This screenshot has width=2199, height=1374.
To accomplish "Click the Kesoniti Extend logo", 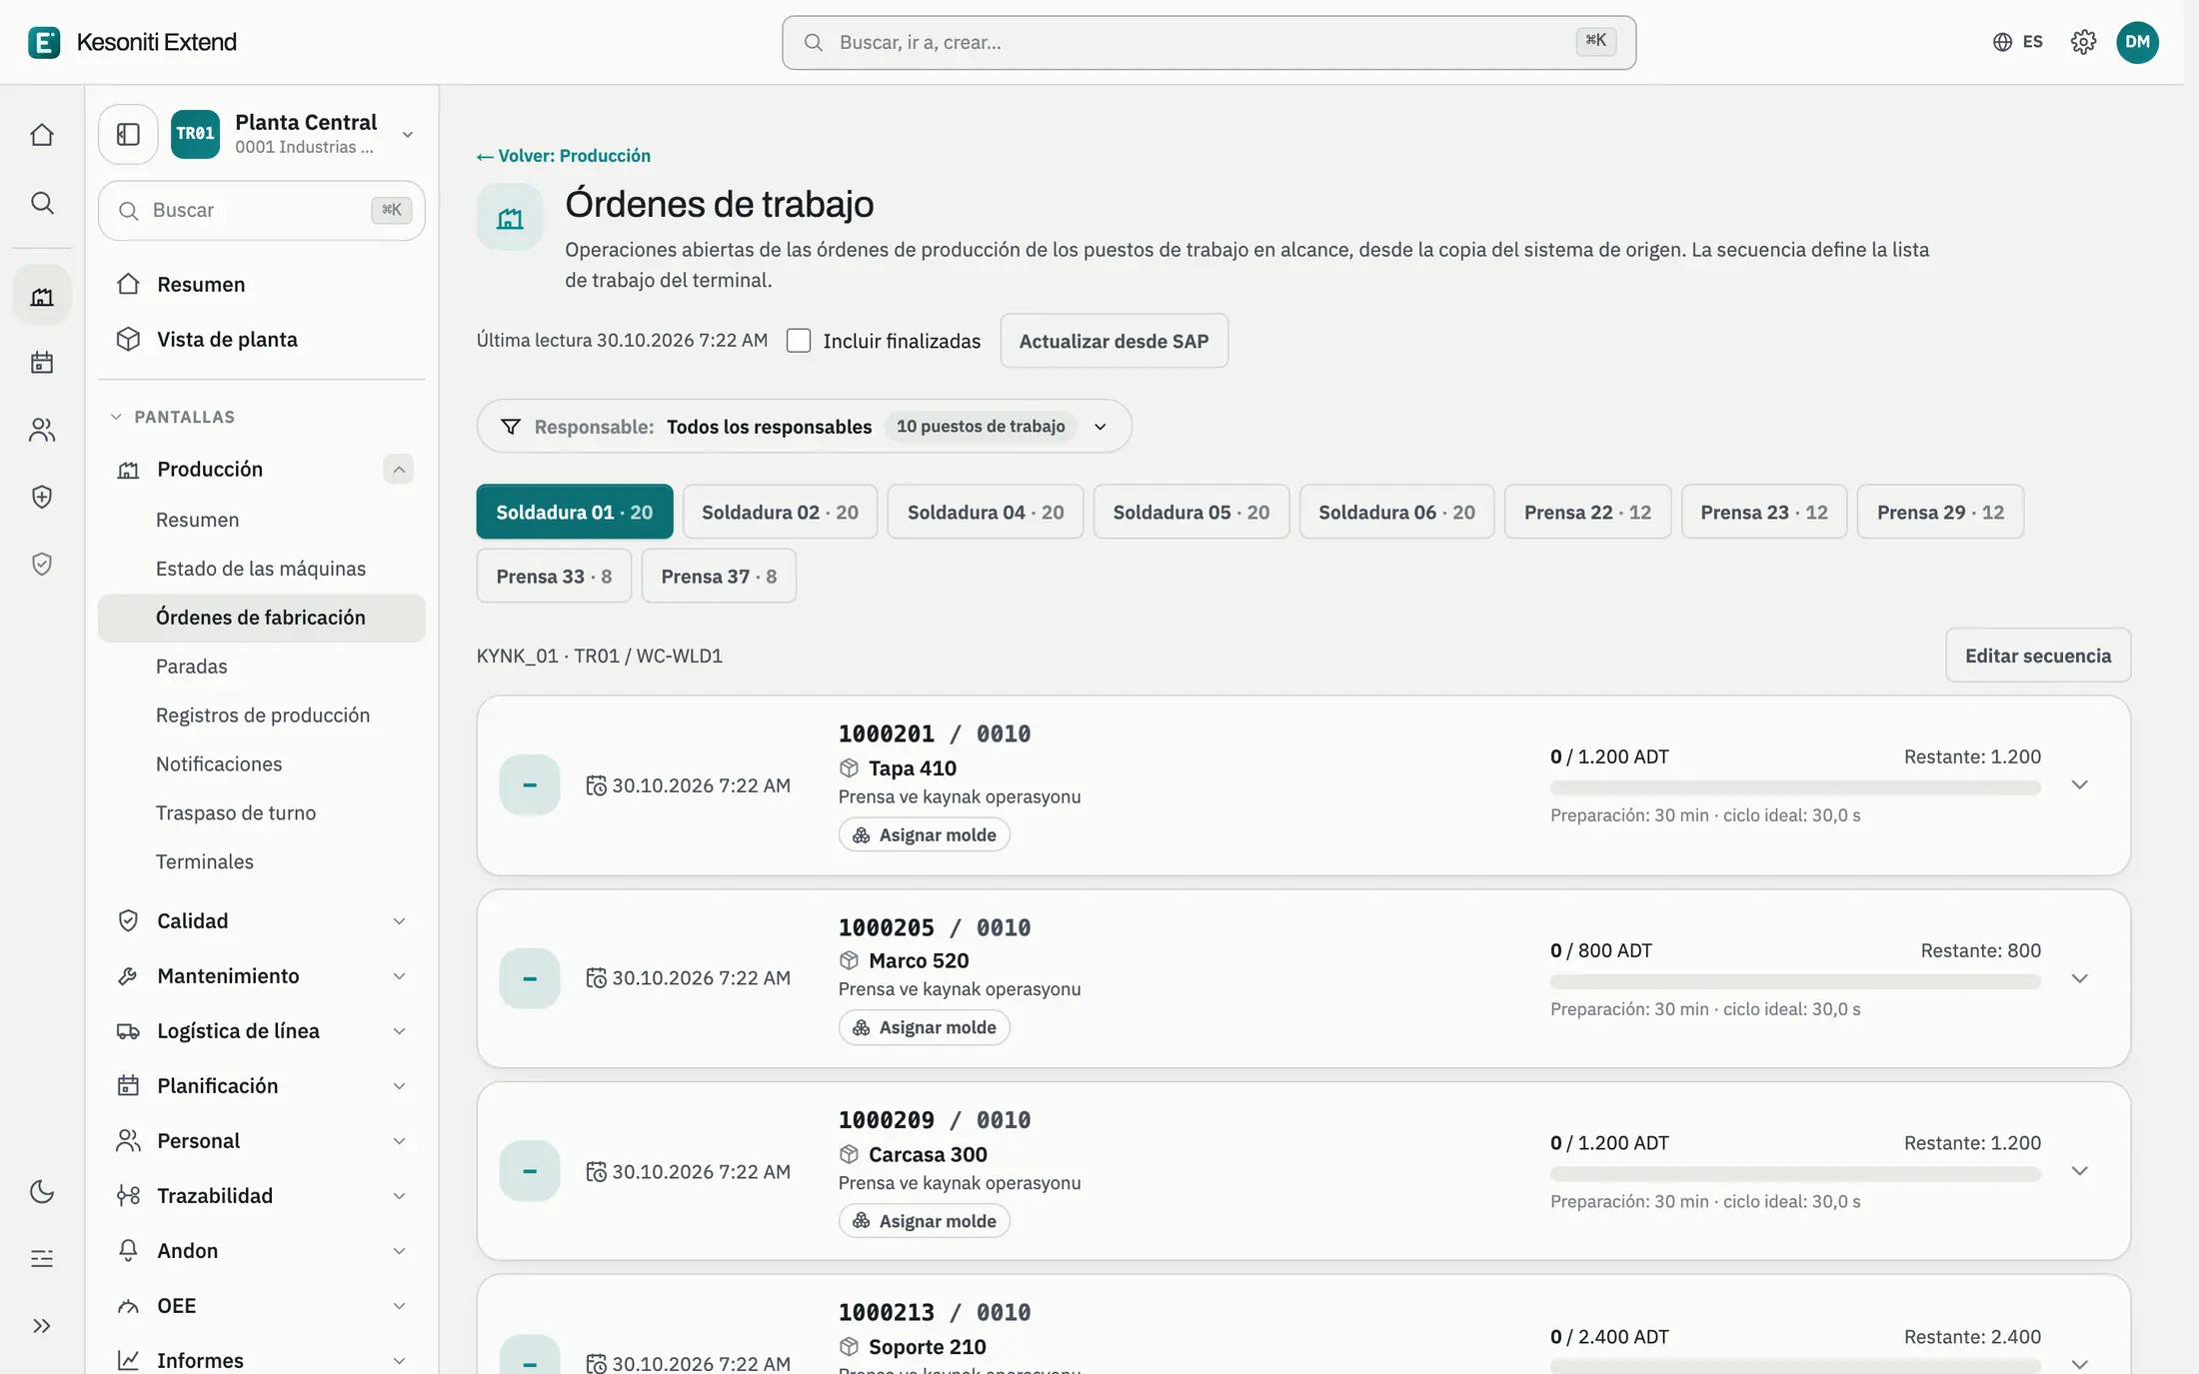I will tap(44, 42).
